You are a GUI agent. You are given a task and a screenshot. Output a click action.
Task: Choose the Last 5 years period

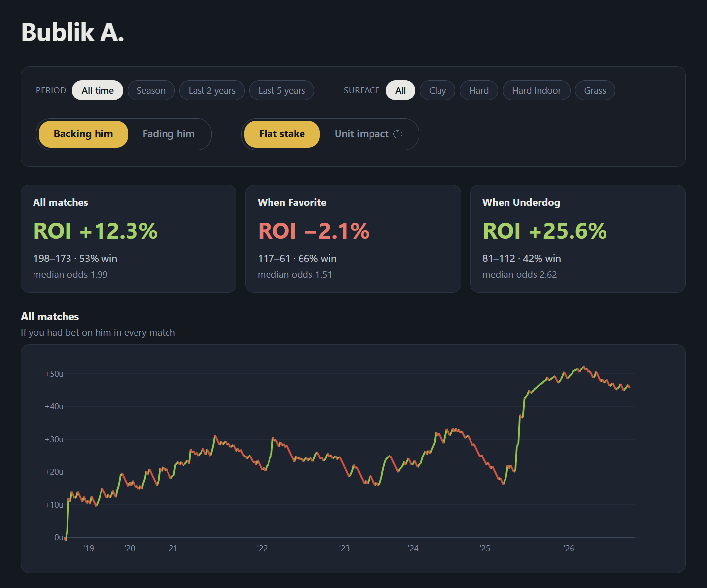tap(282, 90)
